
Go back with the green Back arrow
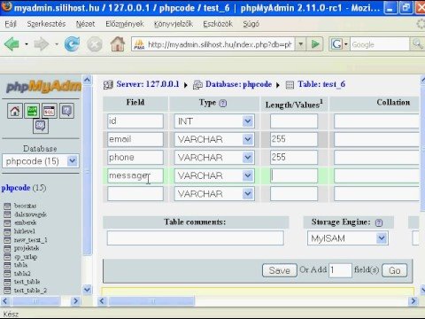tap(12, 44)
